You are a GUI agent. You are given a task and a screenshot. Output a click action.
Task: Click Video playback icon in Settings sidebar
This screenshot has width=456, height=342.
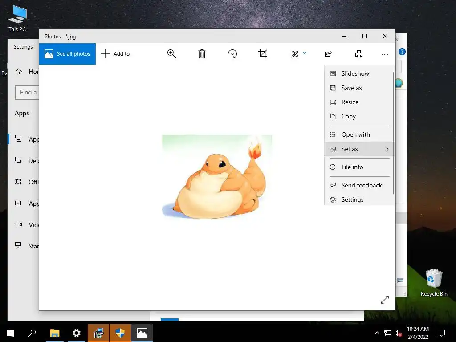point(18,224)
